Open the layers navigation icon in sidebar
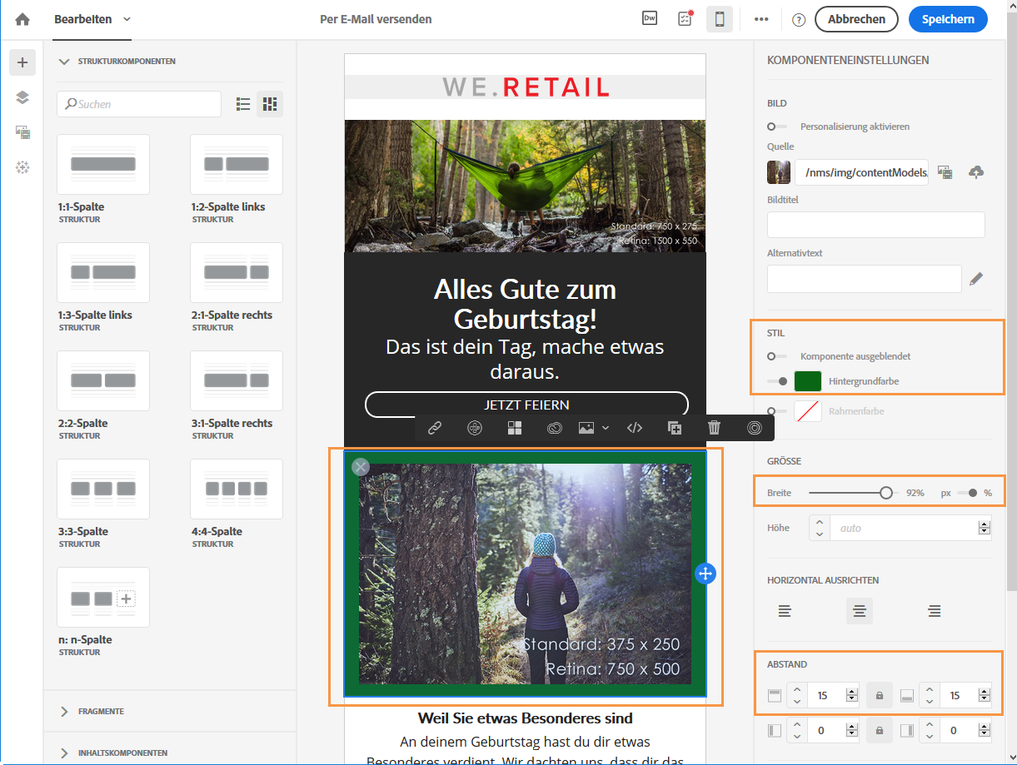This screenshot has height=765, width=1017. coord(22,97)
